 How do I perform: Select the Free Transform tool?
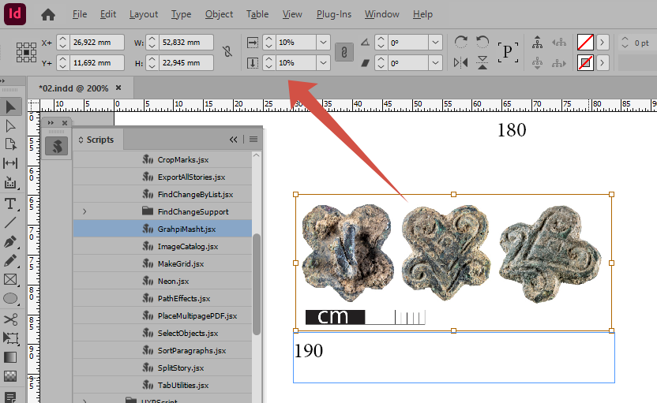[x=10, y=338]
